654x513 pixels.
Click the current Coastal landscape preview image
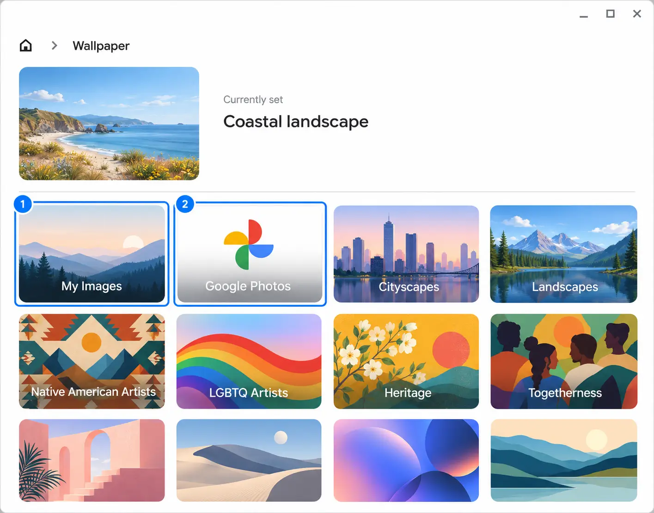109,123
